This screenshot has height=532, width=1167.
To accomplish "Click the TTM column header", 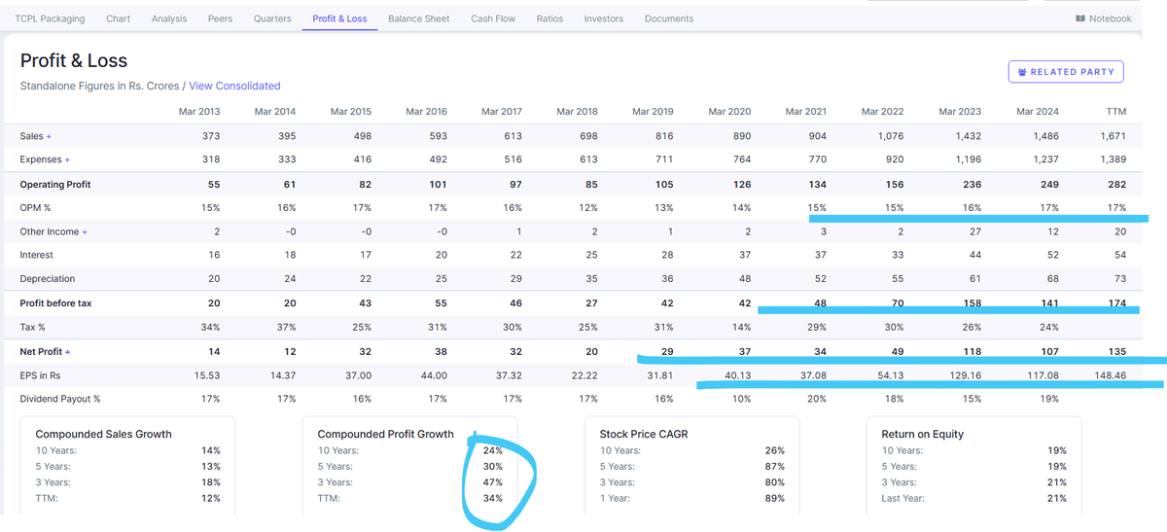I will pos(1115,112).
